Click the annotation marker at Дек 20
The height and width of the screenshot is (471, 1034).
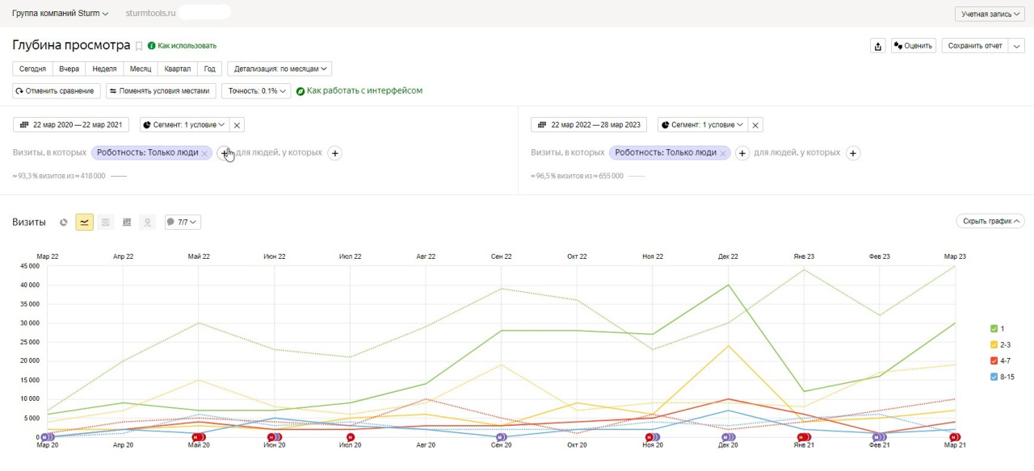click(728, 437)
